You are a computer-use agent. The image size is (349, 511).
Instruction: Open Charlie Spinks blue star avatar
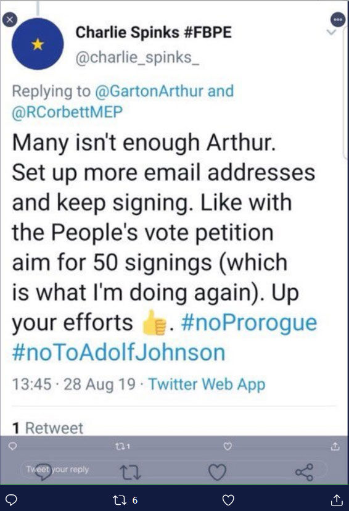tap(38, 44)
